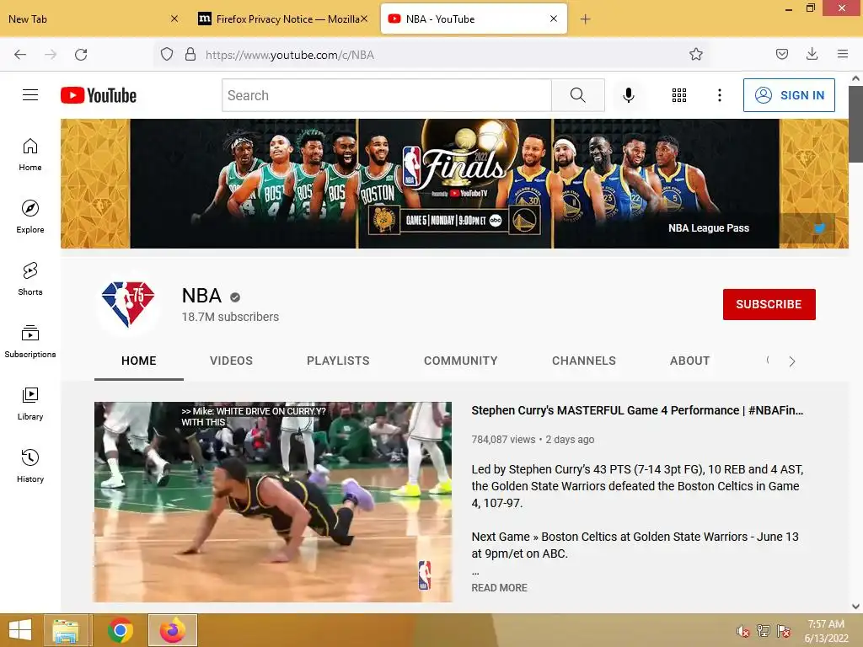
Task: Click the search magnifier button
Action: 578,95
